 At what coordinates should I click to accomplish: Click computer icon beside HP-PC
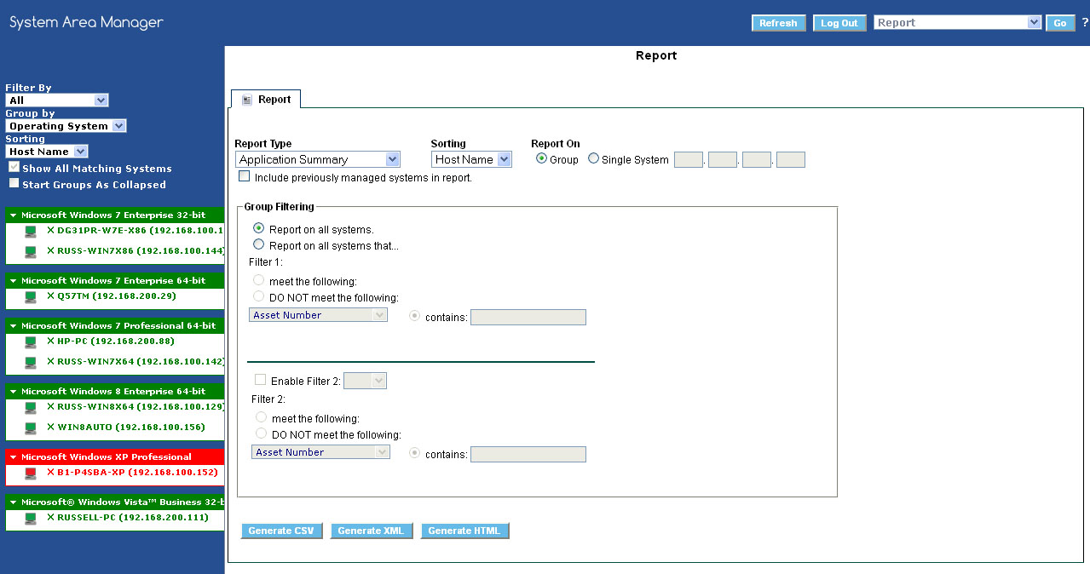[x=31, y=342]
